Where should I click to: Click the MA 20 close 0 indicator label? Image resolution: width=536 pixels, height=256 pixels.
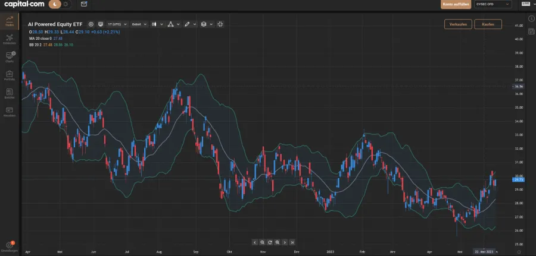pyautogui.click(x=40, y=39)
